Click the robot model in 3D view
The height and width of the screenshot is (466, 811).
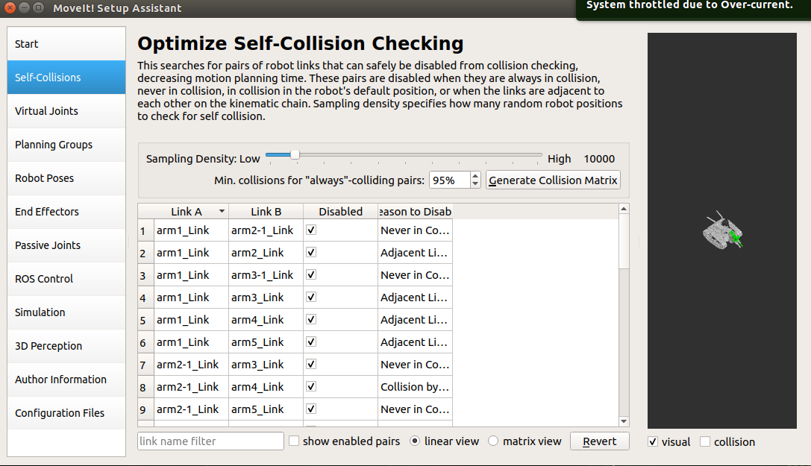pyautogui.click(x=722, y=231)
